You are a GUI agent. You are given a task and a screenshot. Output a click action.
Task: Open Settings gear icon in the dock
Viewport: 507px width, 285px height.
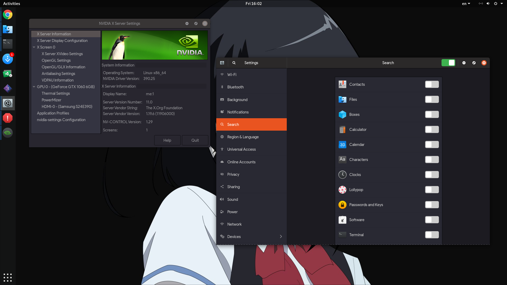click(8, 103)
